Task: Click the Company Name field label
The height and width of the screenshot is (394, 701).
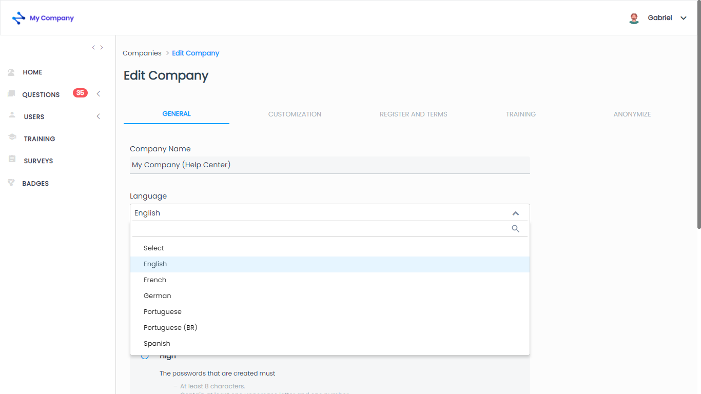Action: [160, 149]
